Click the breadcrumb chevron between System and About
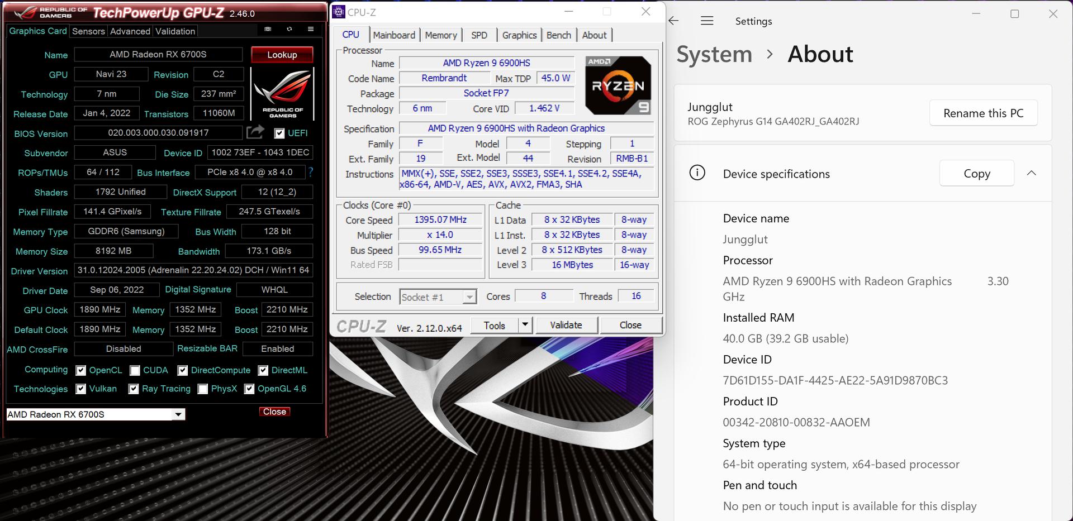This screenshot has width=1073, height=521. [770, 54]
